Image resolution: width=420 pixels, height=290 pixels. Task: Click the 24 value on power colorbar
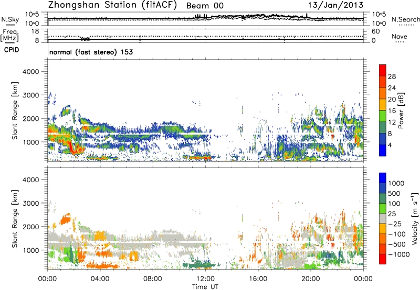click(392, 88)
